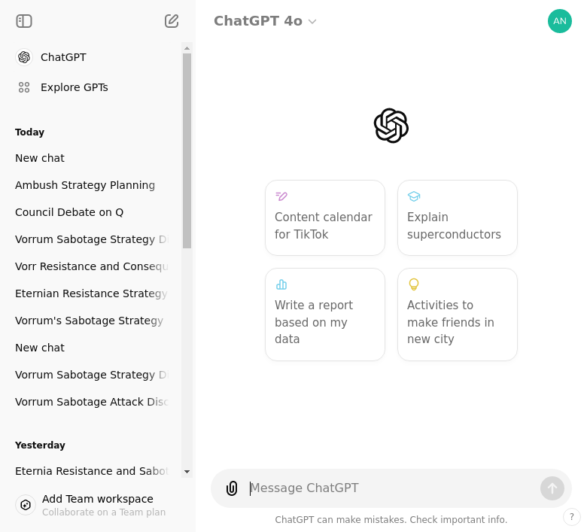Click the ChatGPT logo in the sidebar

[24, 57]
